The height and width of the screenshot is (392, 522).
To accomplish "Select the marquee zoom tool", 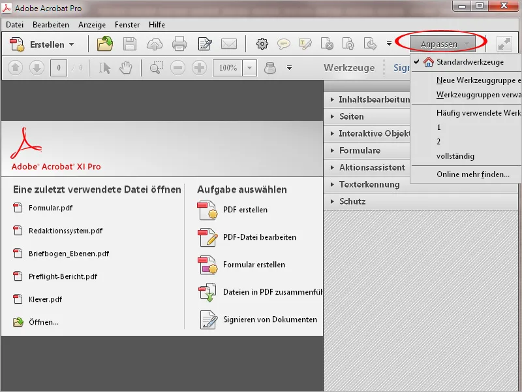I will [x=156, y=68].
